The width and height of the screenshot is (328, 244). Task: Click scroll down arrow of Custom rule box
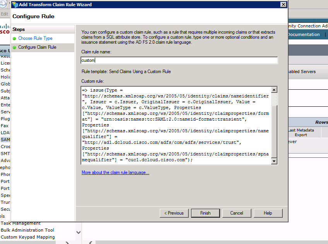click(x=274, y=161)
